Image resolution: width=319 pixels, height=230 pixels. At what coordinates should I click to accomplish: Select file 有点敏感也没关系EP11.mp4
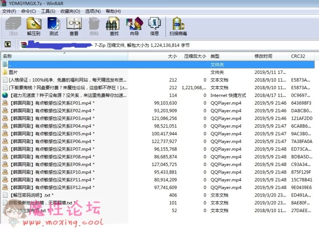point(52,179)
